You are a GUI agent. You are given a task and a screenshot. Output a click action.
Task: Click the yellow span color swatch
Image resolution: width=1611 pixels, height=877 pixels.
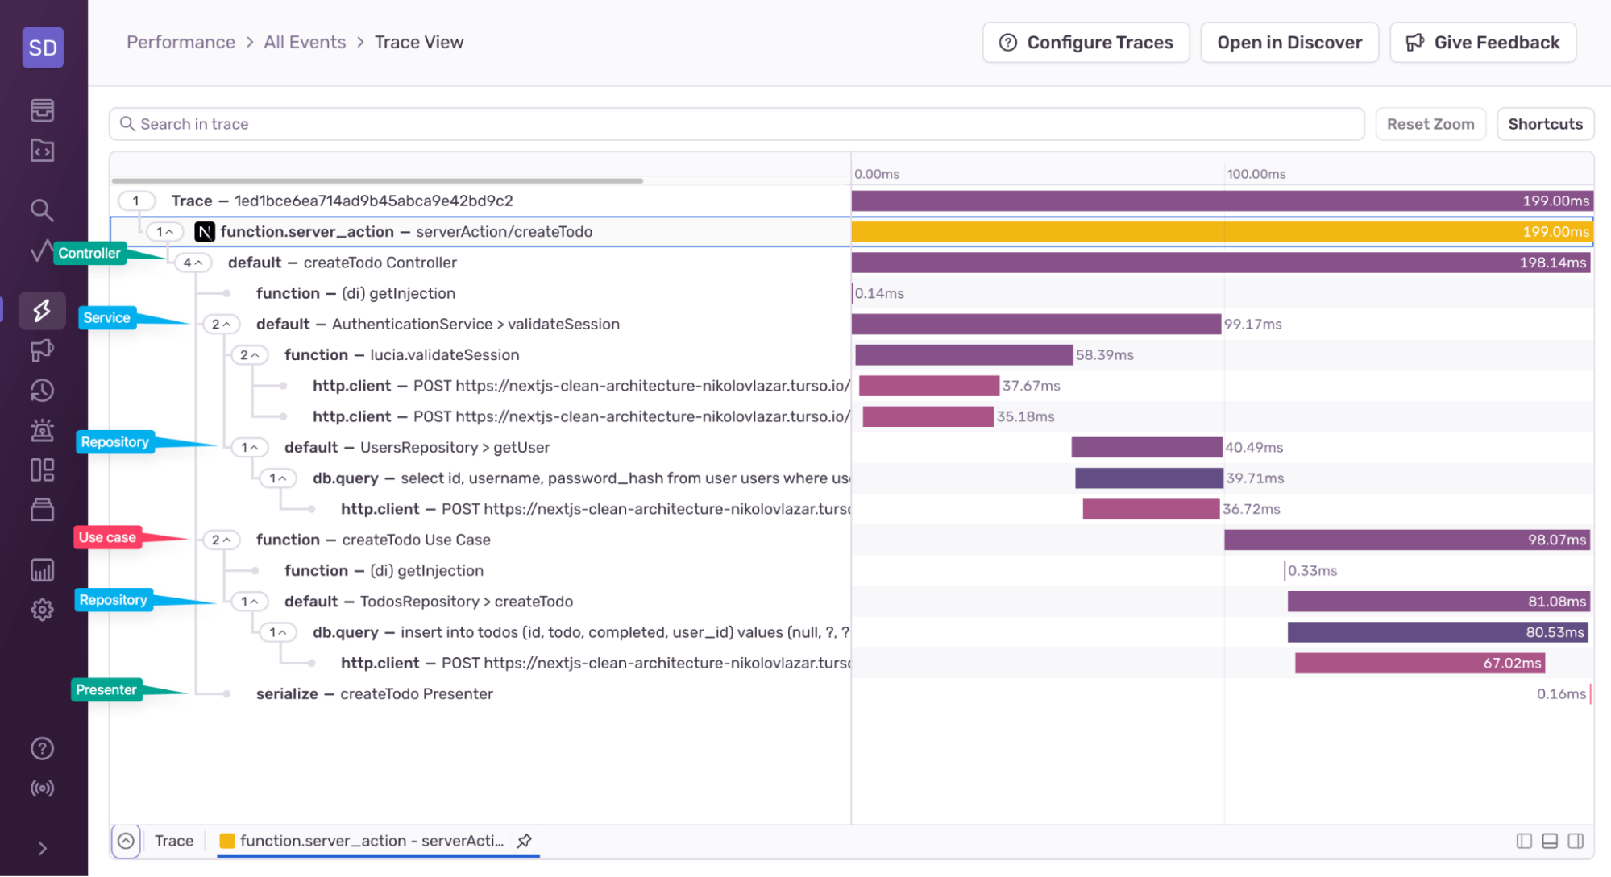click(x=228, y=840)
